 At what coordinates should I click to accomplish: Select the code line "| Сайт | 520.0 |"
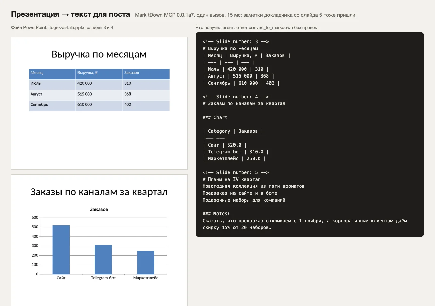[x=225, y=145]
